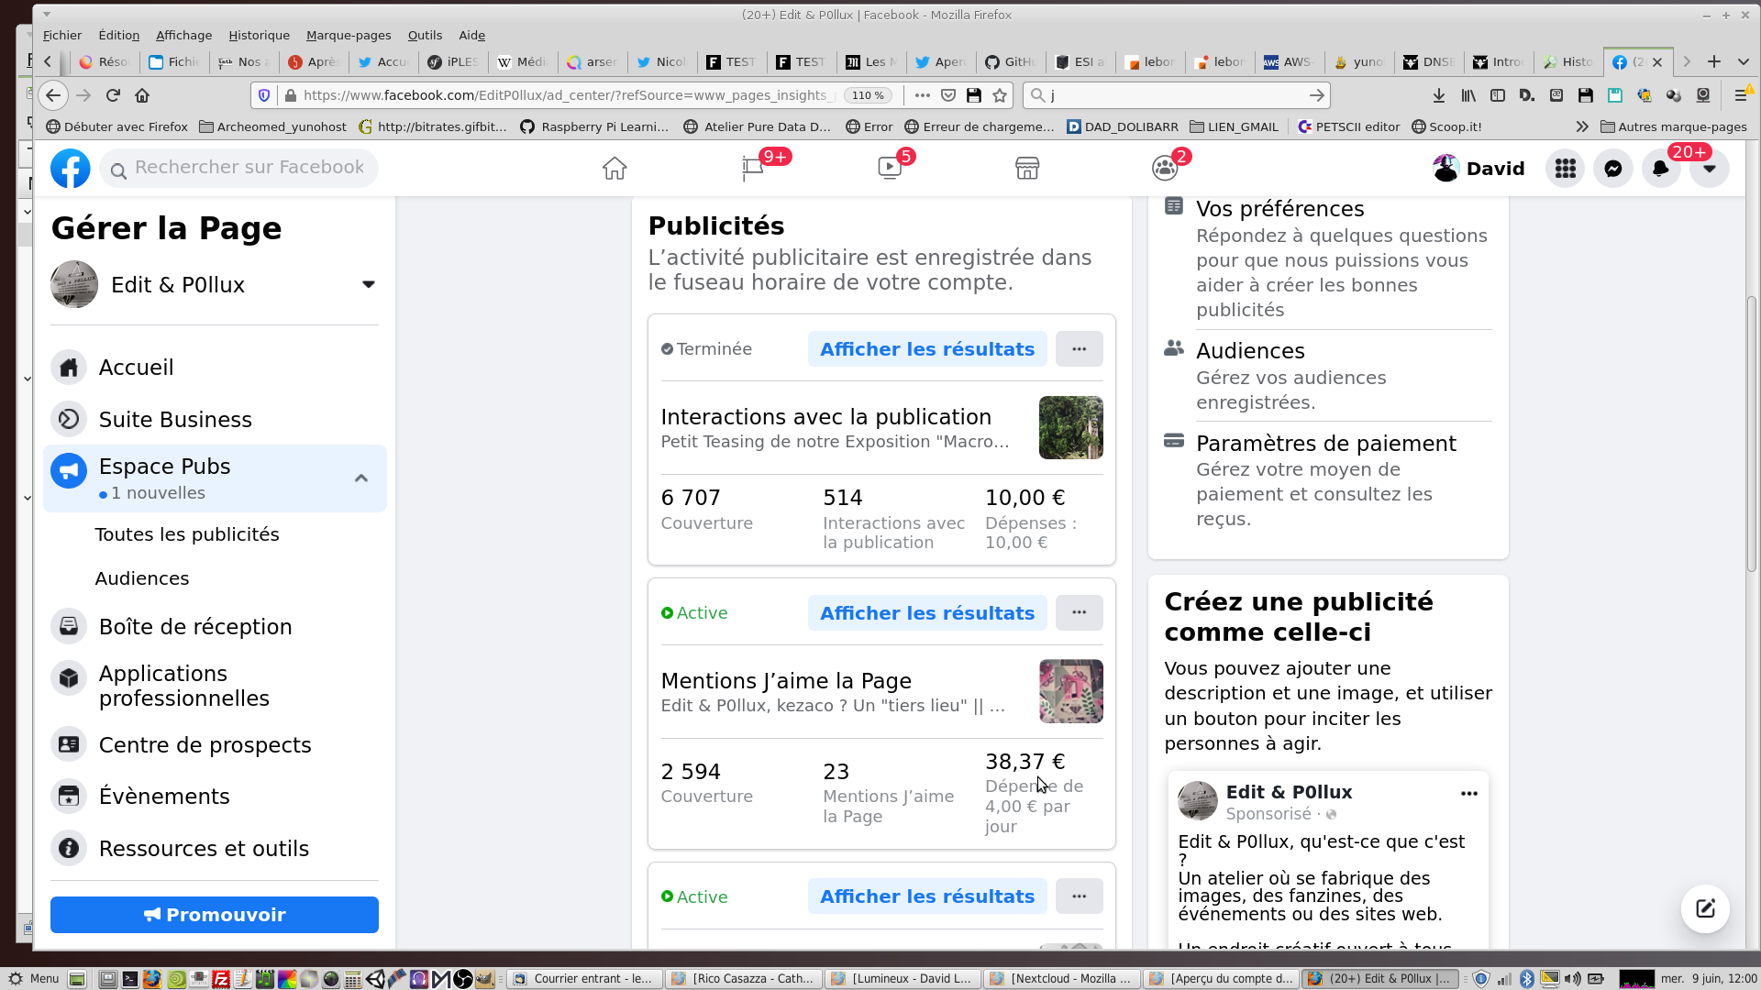Viewport: 1761px width, 990px height.
Task: Open the account dropdown arrow at top right
Action: [x=1709, y=169]
